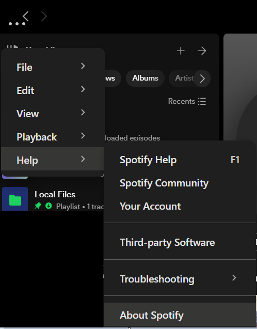
Task: Select Third-party Software entry
Action: (x=180, y=242)
